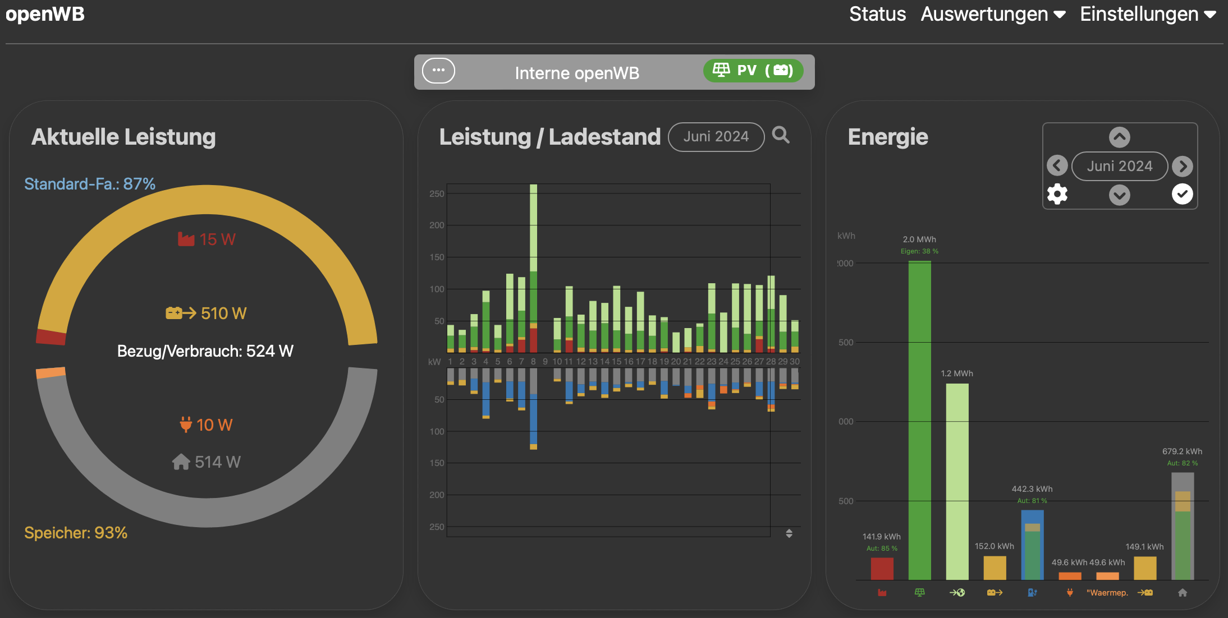Click the house consumption icon below Energie chart
The width and height of the screenshot is (1228, 618).
click(1183, 593)
